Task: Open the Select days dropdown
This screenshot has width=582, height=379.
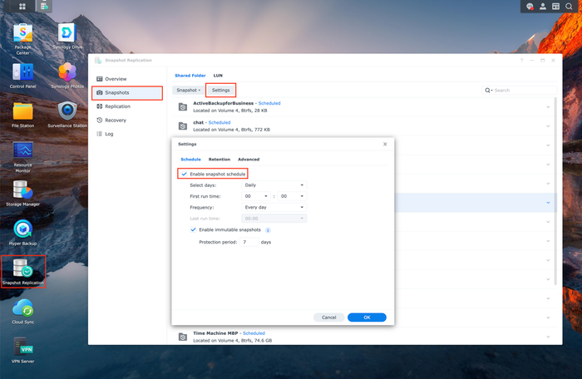Action: [274, 185]
